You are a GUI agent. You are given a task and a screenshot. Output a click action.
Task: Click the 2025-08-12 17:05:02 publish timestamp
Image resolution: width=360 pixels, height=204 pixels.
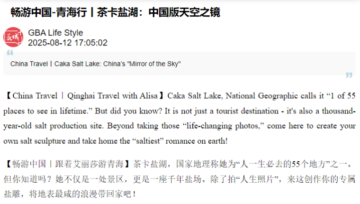68,43
